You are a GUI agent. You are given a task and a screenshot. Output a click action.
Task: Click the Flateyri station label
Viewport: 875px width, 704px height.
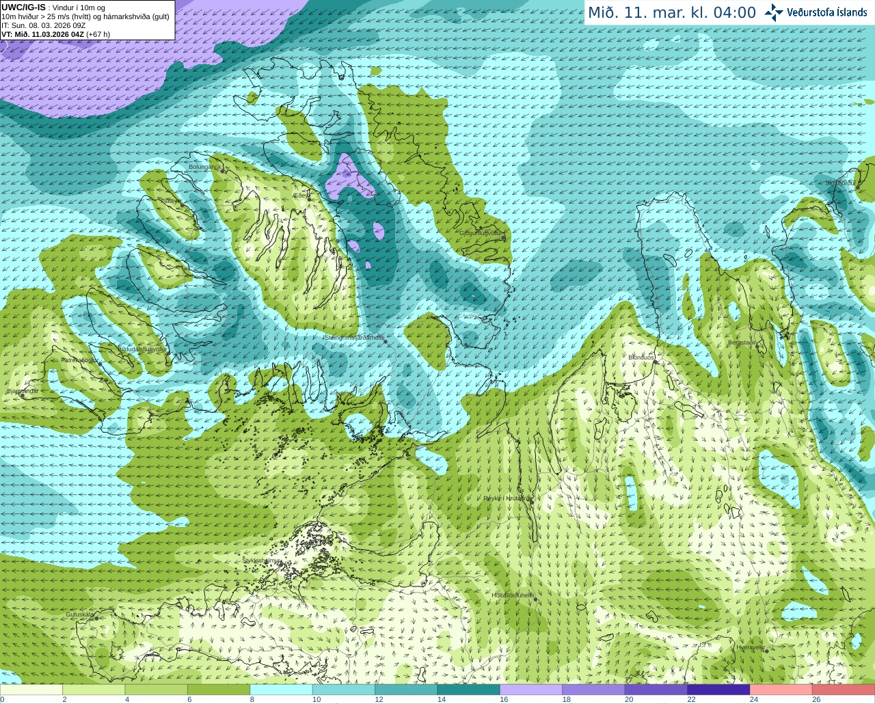pos(171,201)
